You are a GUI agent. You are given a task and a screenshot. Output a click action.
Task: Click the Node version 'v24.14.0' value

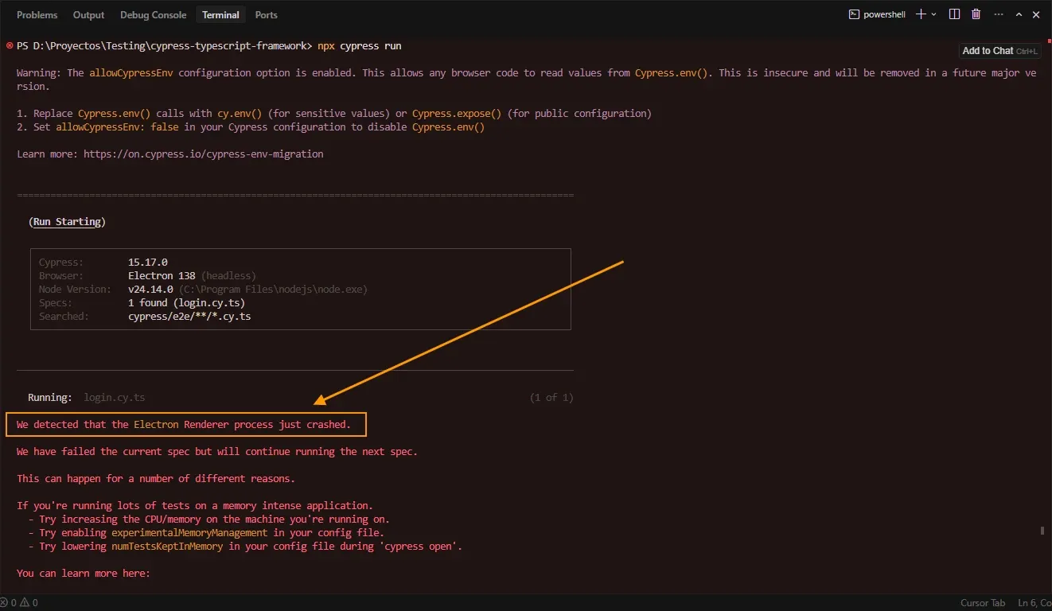[x=150, y=290]
